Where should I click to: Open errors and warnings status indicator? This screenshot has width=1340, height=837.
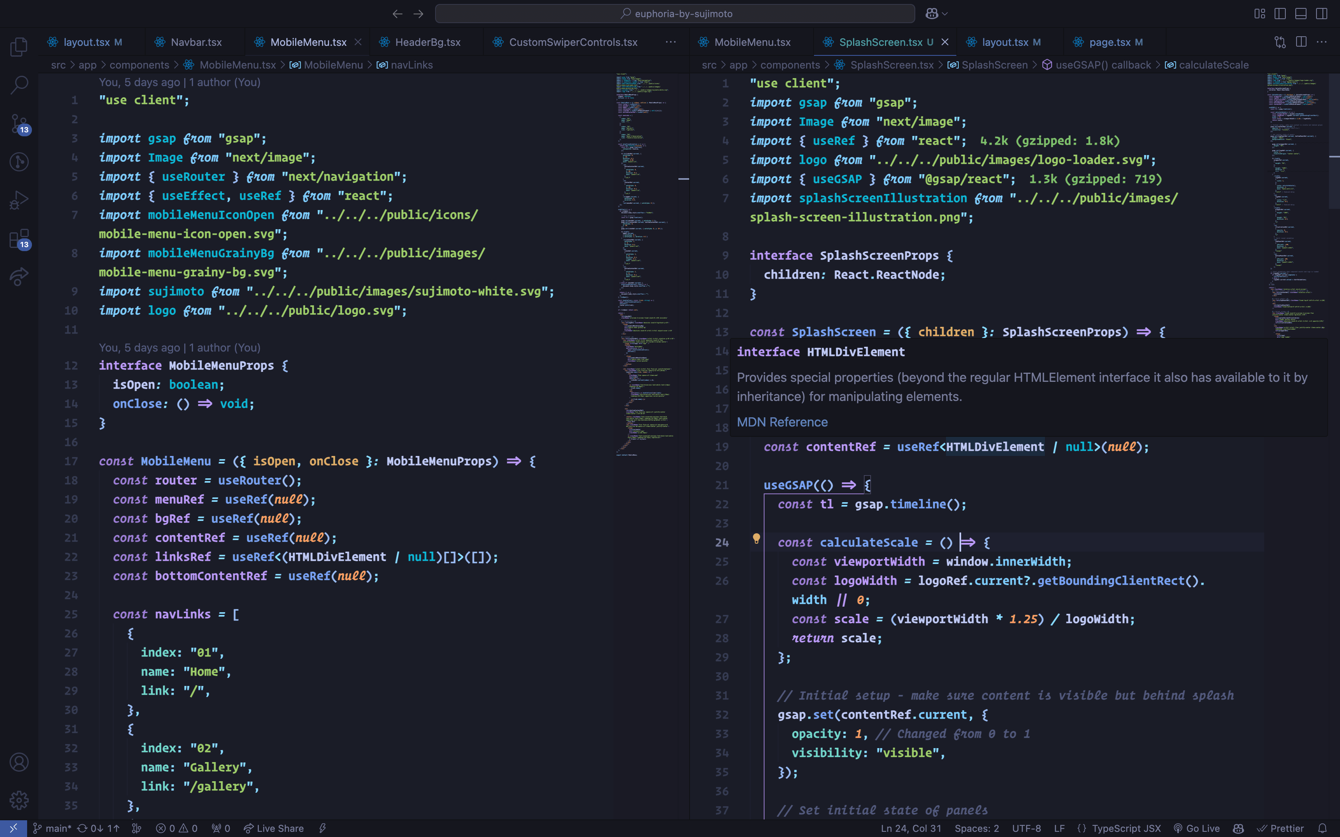point(177,828)
